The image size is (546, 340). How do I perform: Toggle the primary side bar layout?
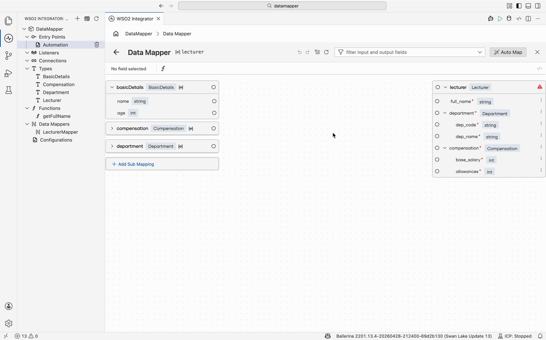coord(519,6)
